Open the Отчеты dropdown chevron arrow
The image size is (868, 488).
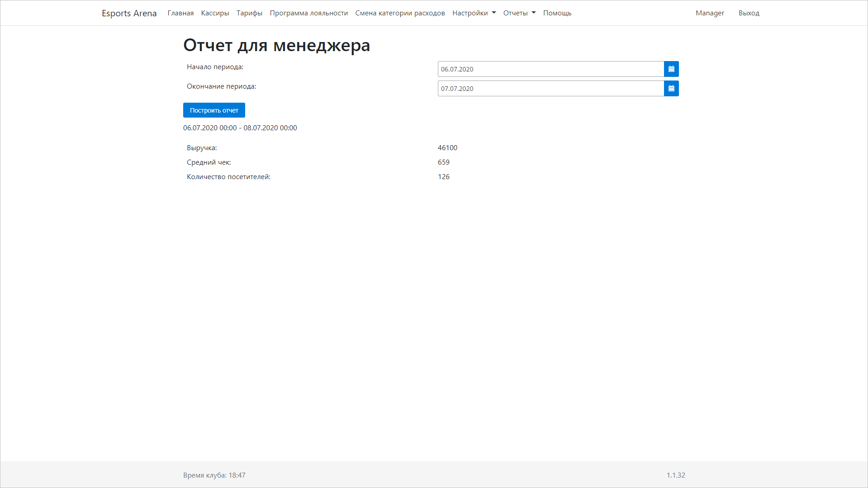click(534, 13)
